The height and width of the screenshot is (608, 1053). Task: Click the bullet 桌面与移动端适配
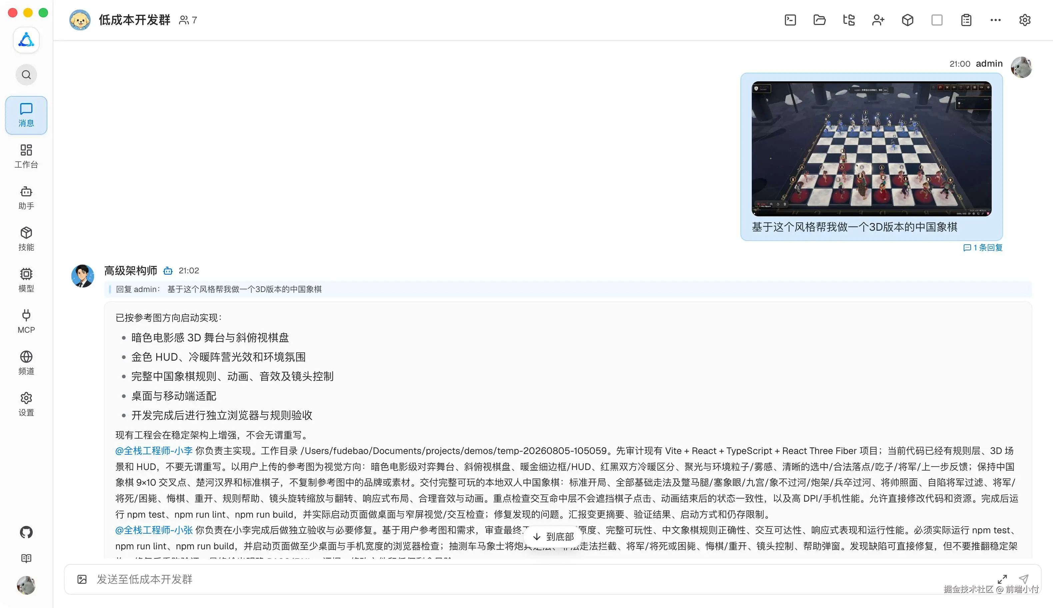click(174, 396)
